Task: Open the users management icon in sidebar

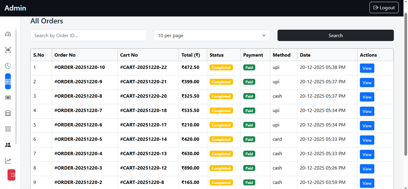Action: [x=8, y=145]
